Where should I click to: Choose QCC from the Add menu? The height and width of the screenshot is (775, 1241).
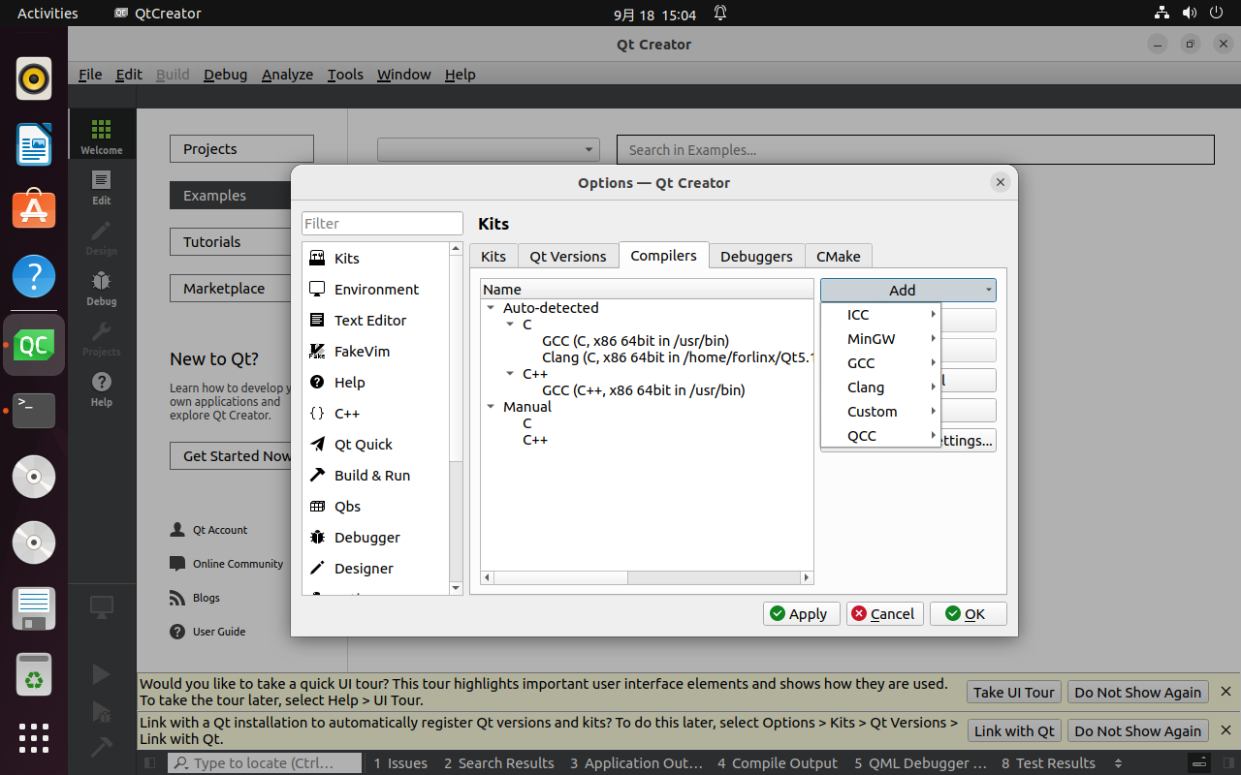tap(880, 436)
